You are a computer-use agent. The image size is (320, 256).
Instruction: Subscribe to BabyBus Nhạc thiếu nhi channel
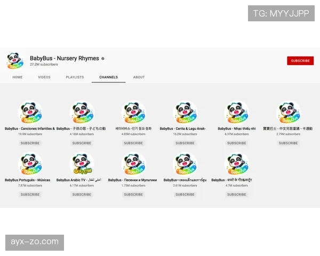coord(237,143)
